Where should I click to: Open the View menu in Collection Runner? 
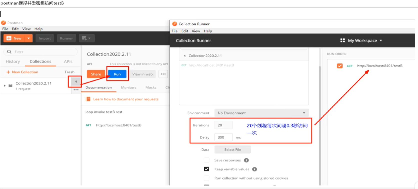[x=196, y=31]
